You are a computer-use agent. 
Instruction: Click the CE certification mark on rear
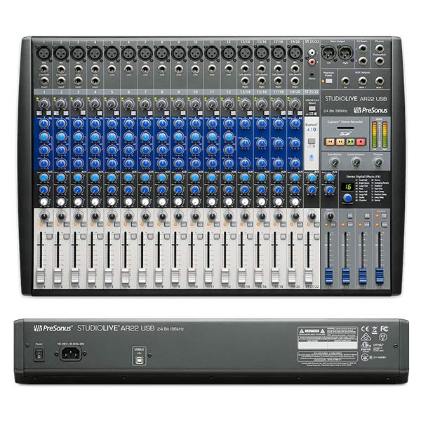[365, 329]
